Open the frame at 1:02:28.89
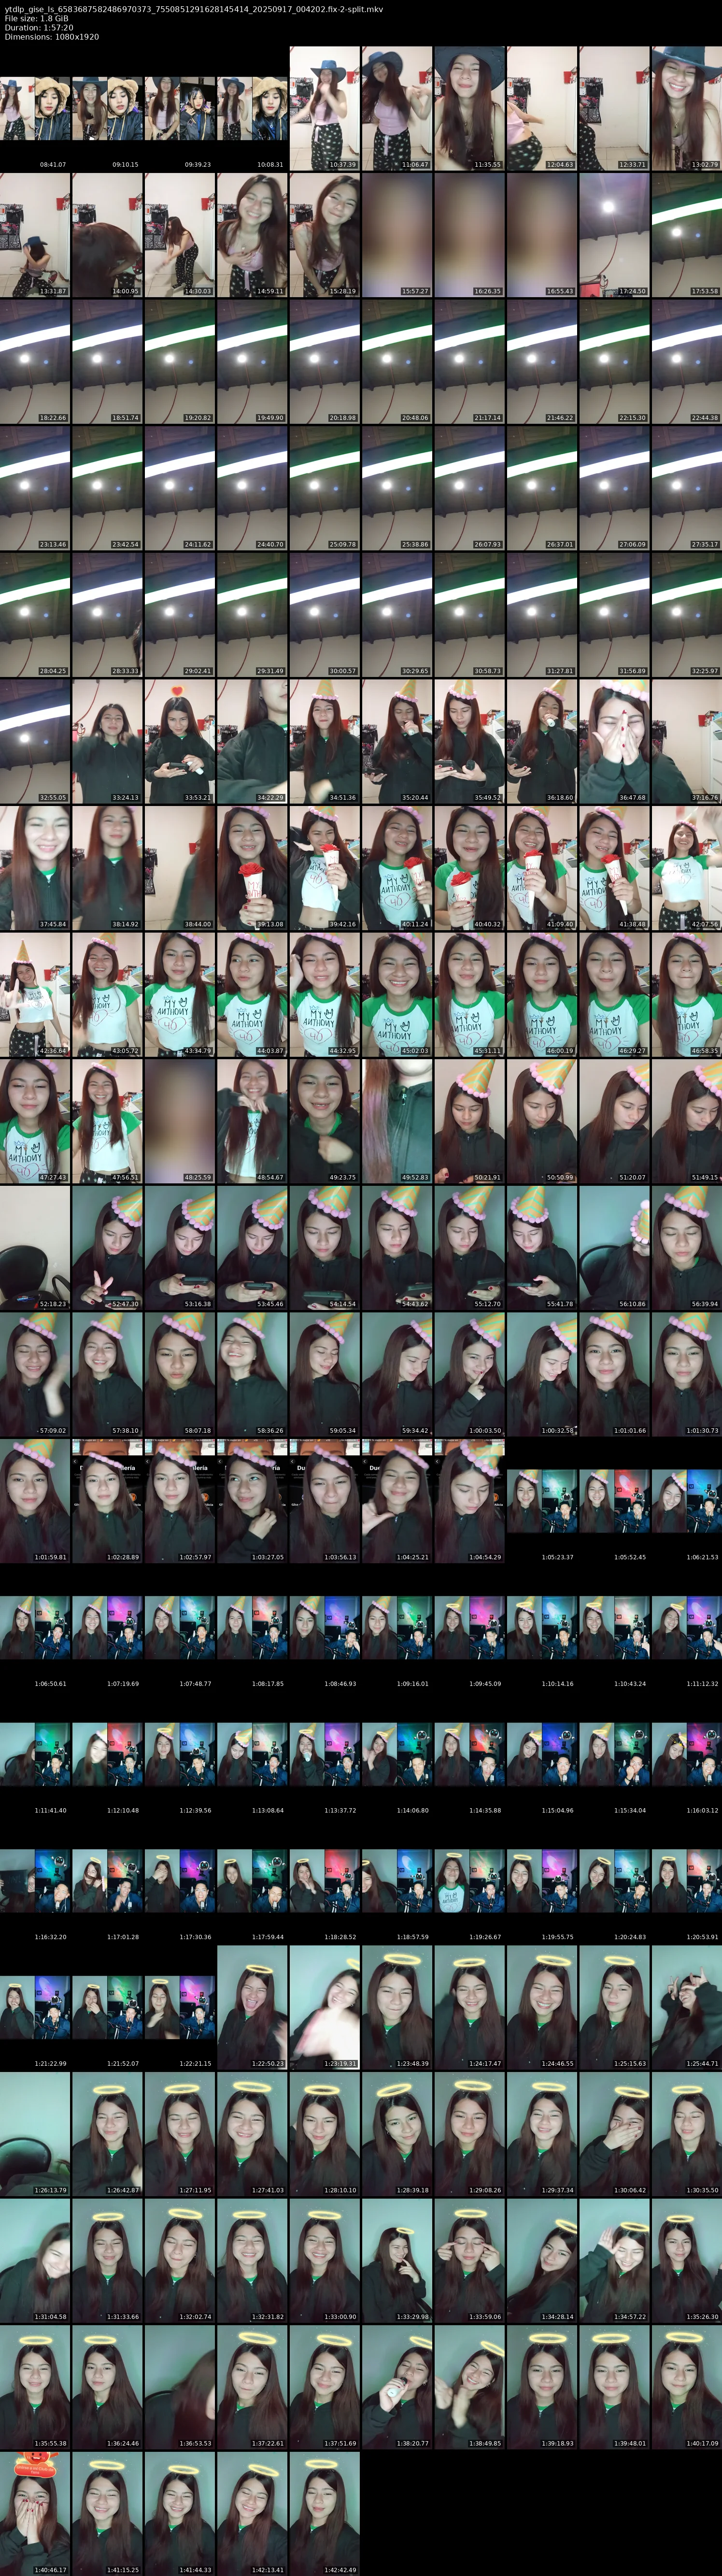The height and width of the screenshot is (2576, 722). pyautogui.click(x=107, y=1501)
